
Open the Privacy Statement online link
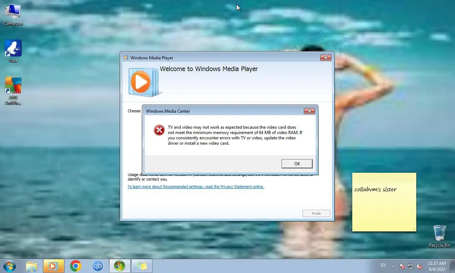click(196, 187)
